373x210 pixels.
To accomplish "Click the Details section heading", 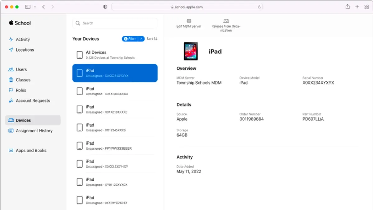I will click(184, 105).
